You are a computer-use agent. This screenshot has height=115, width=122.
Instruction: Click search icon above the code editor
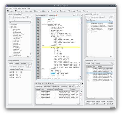79,15
